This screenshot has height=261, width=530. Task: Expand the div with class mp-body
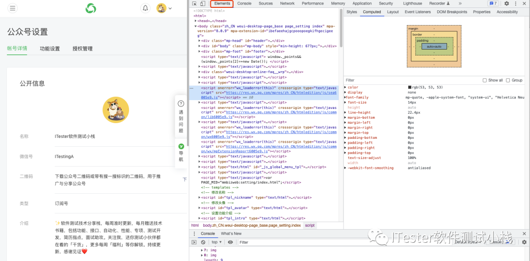[x=199, y=46]
